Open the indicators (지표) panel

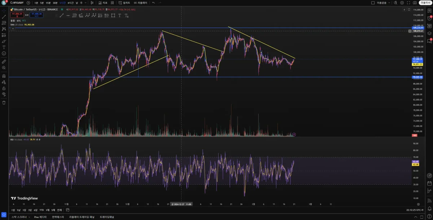103,3
